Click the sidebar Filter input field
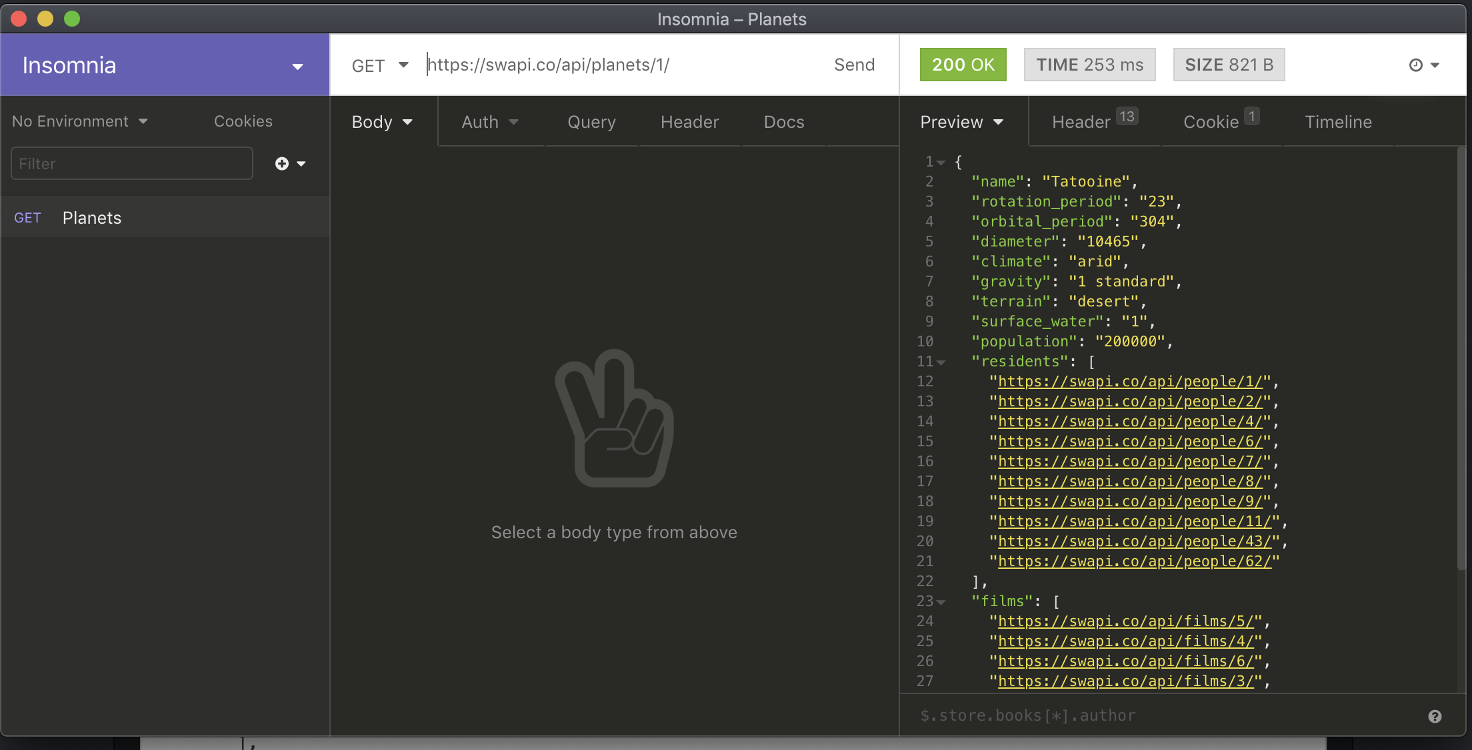1472x750 pixels. 132,164
